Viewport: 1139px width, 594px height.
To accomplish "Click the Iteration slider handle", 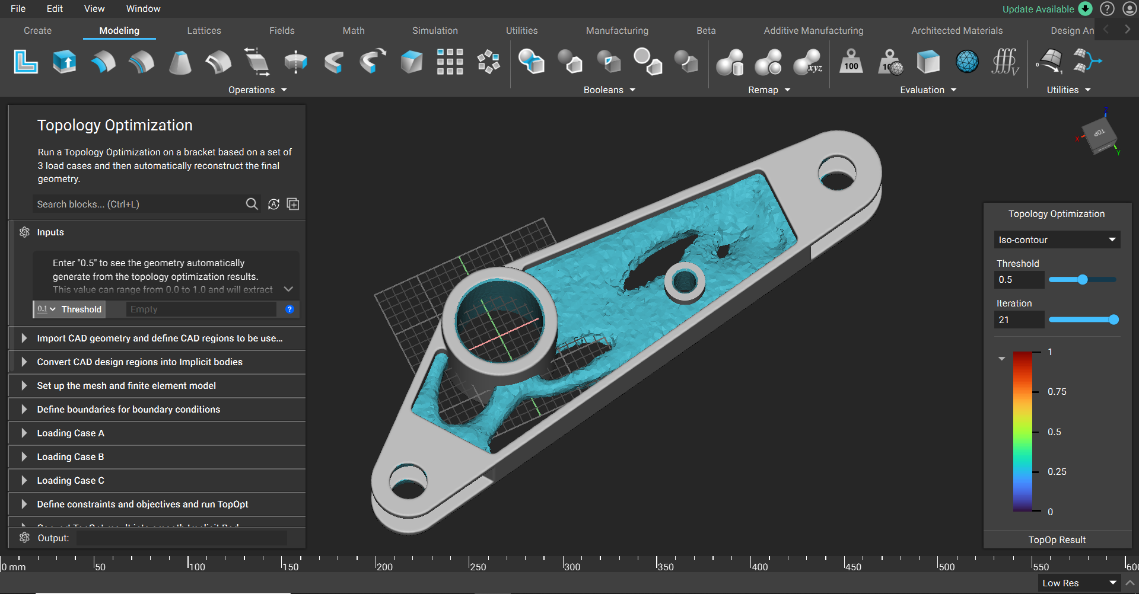I will (x=1113, y=320).
